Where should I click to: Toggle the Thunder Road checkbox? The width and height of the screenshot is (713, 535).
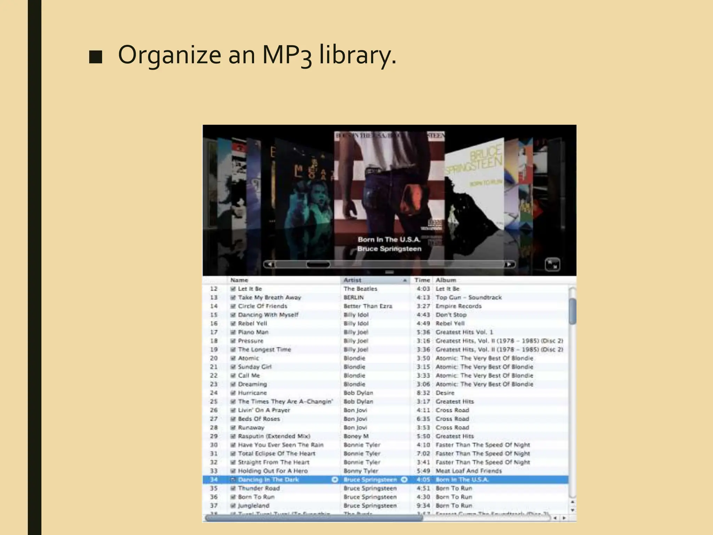tap(233, 488)
